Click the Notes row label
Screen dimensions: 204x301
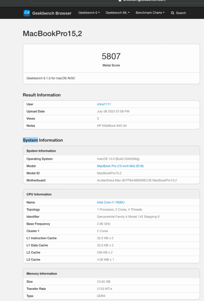(x=31, y=126)
